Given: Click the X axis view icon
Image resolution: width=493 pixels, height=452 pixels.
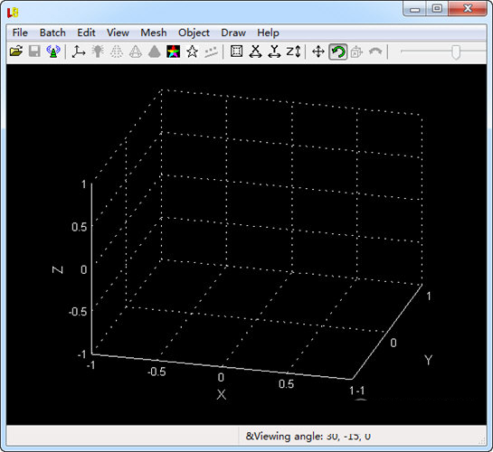Looking at the screenshot, I should point(255,52).
